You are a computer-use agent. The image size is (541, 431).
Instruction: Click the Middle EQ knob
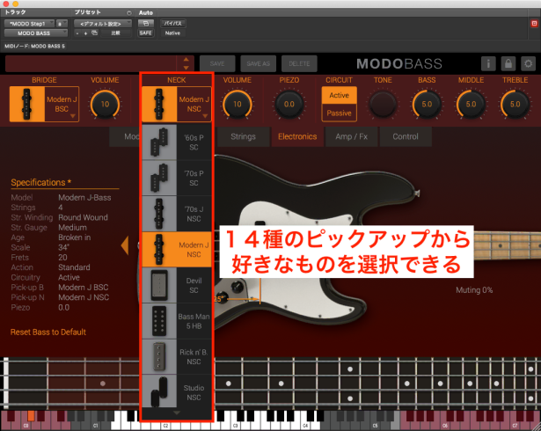pos(471,104)
